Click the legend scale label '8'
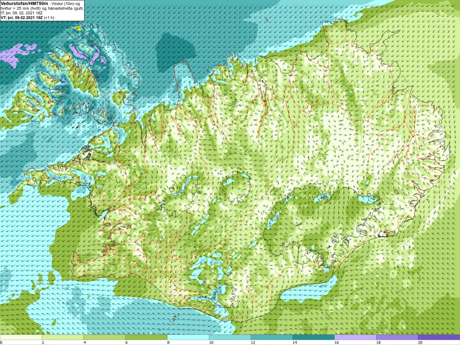The width and height of the screenshot is (460, 345). [168, 342]
